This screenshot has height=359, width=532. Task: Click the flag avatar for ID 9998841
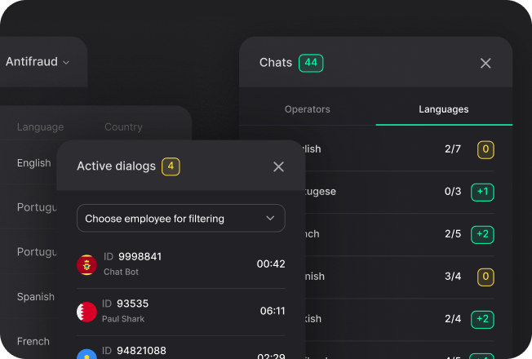coord(86,264)
